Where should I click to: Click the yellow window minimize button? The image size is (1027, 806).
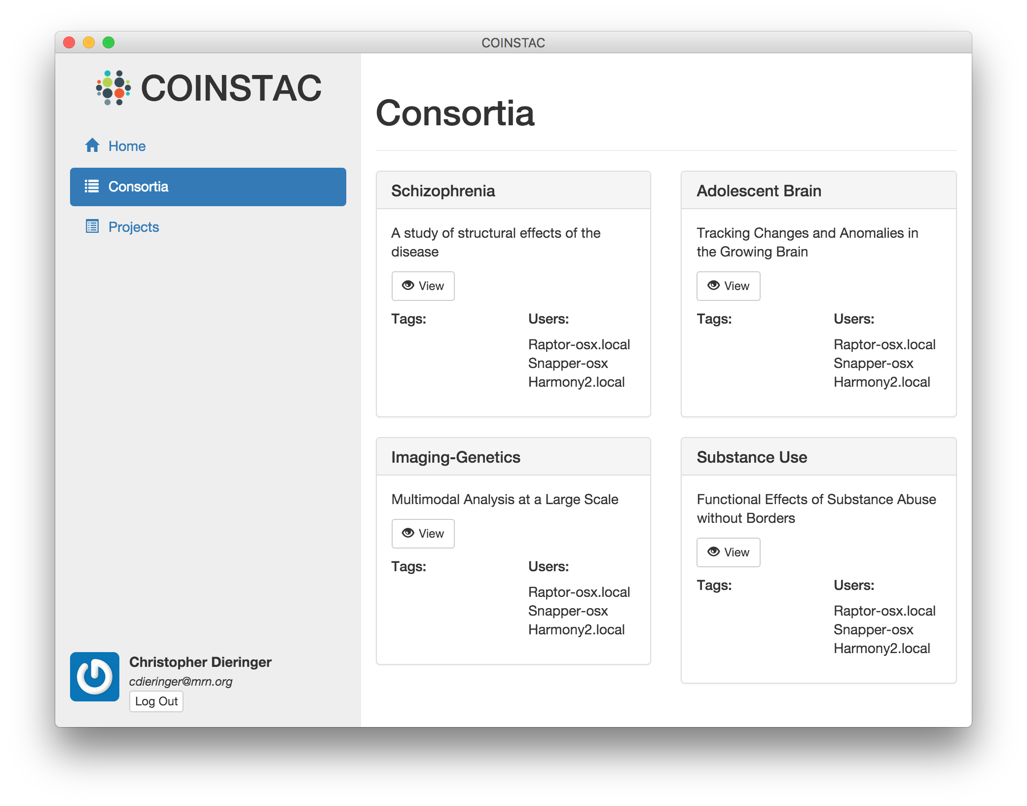point(89,43)
